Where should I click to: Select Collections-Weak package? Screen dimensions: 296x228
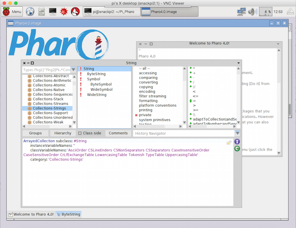pyautogui.click(x=48, y=122)
